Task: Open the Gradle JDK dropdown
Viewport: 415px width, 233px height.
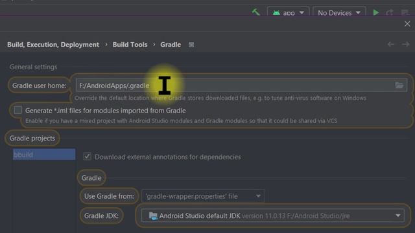Action: (x=272, y=216)
